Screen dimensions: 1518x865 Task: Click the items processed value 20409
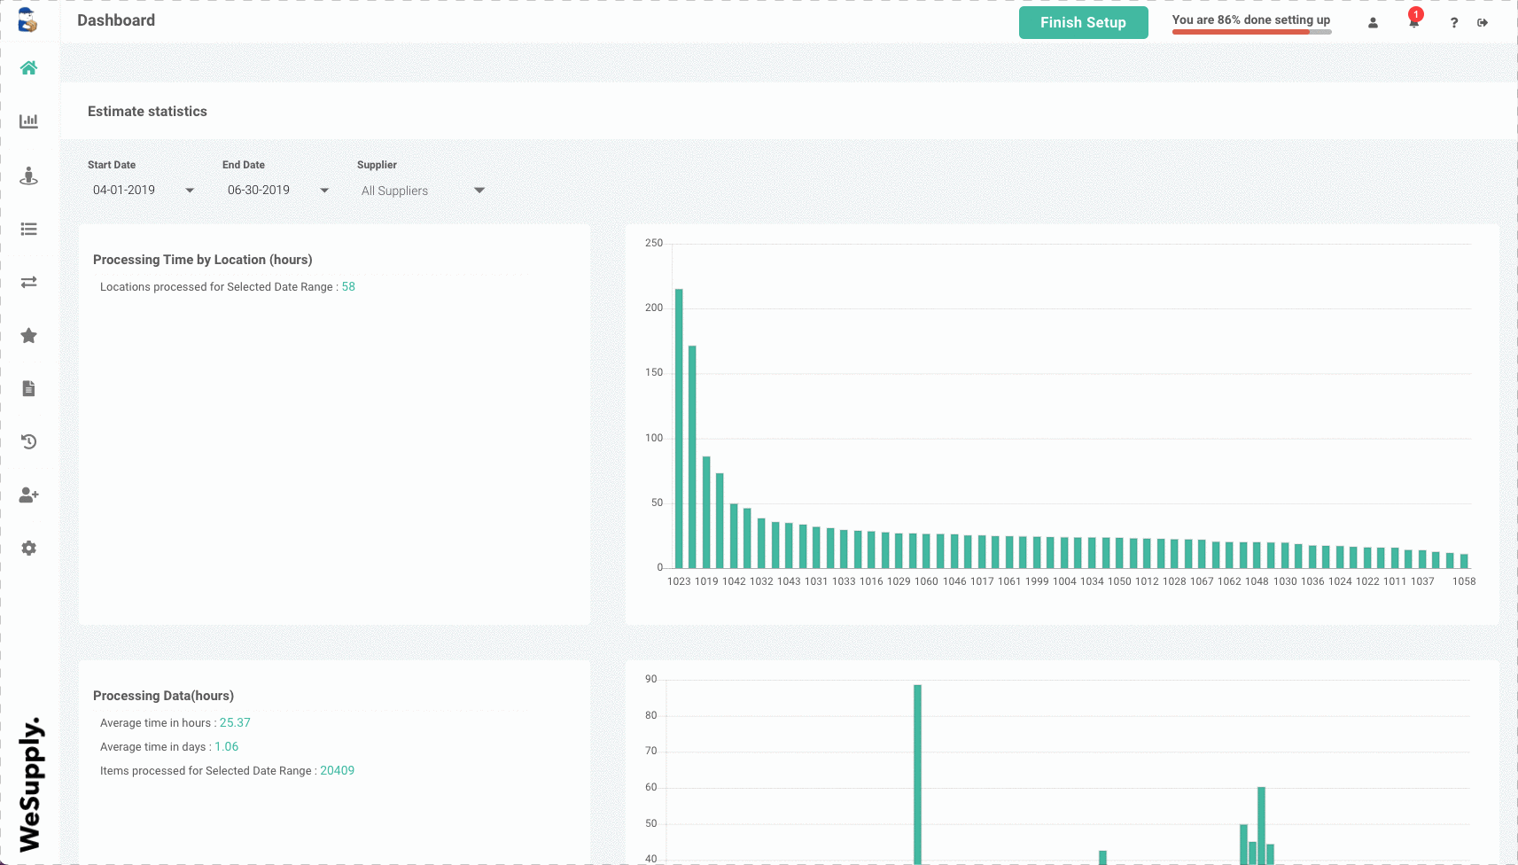click(x=337, y=770)
